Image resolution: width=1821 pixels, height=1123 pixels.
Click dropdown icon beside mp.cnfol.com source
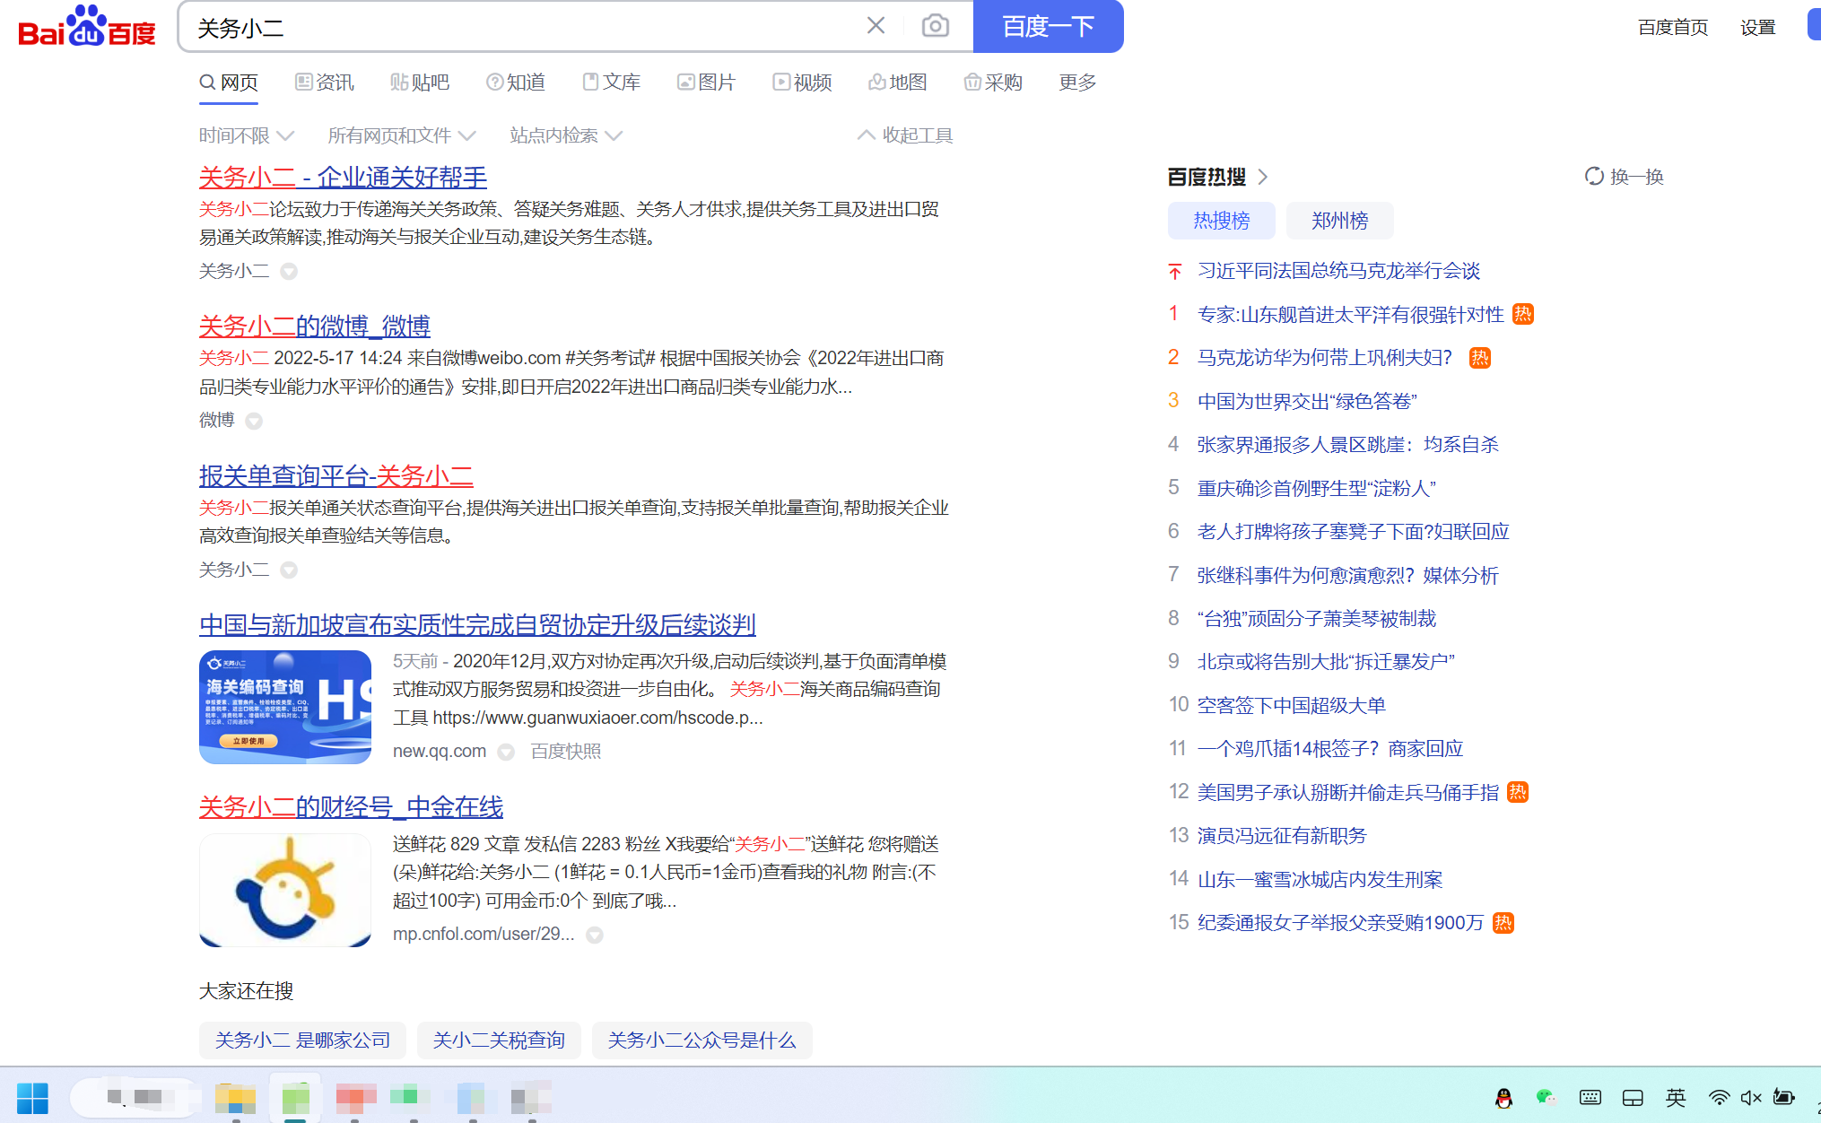[595, 935]
